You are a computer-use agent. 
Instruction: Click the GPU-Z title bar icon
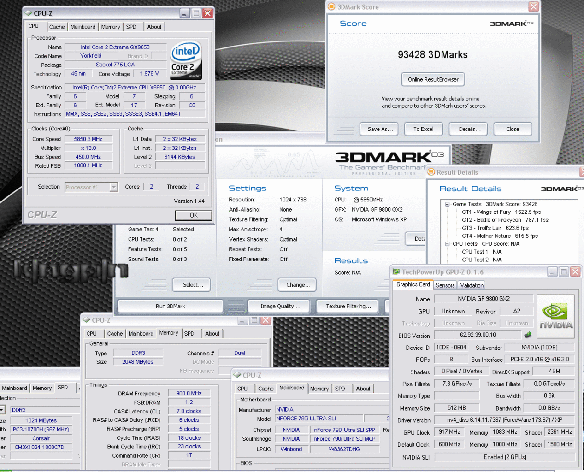click(x=396, y=272)
